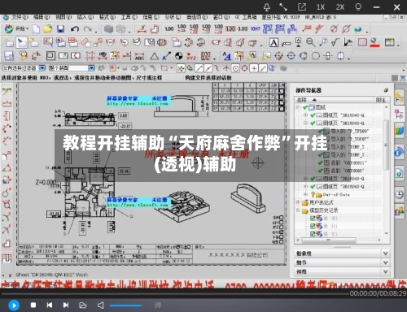The width and height of the screenshot is (407, 312).
Task: Click the 附注 column header
Action: (381, 100)
